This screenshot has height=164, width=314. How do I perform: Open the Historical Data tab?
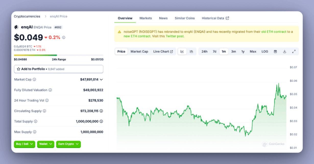(x=215, y=18)
